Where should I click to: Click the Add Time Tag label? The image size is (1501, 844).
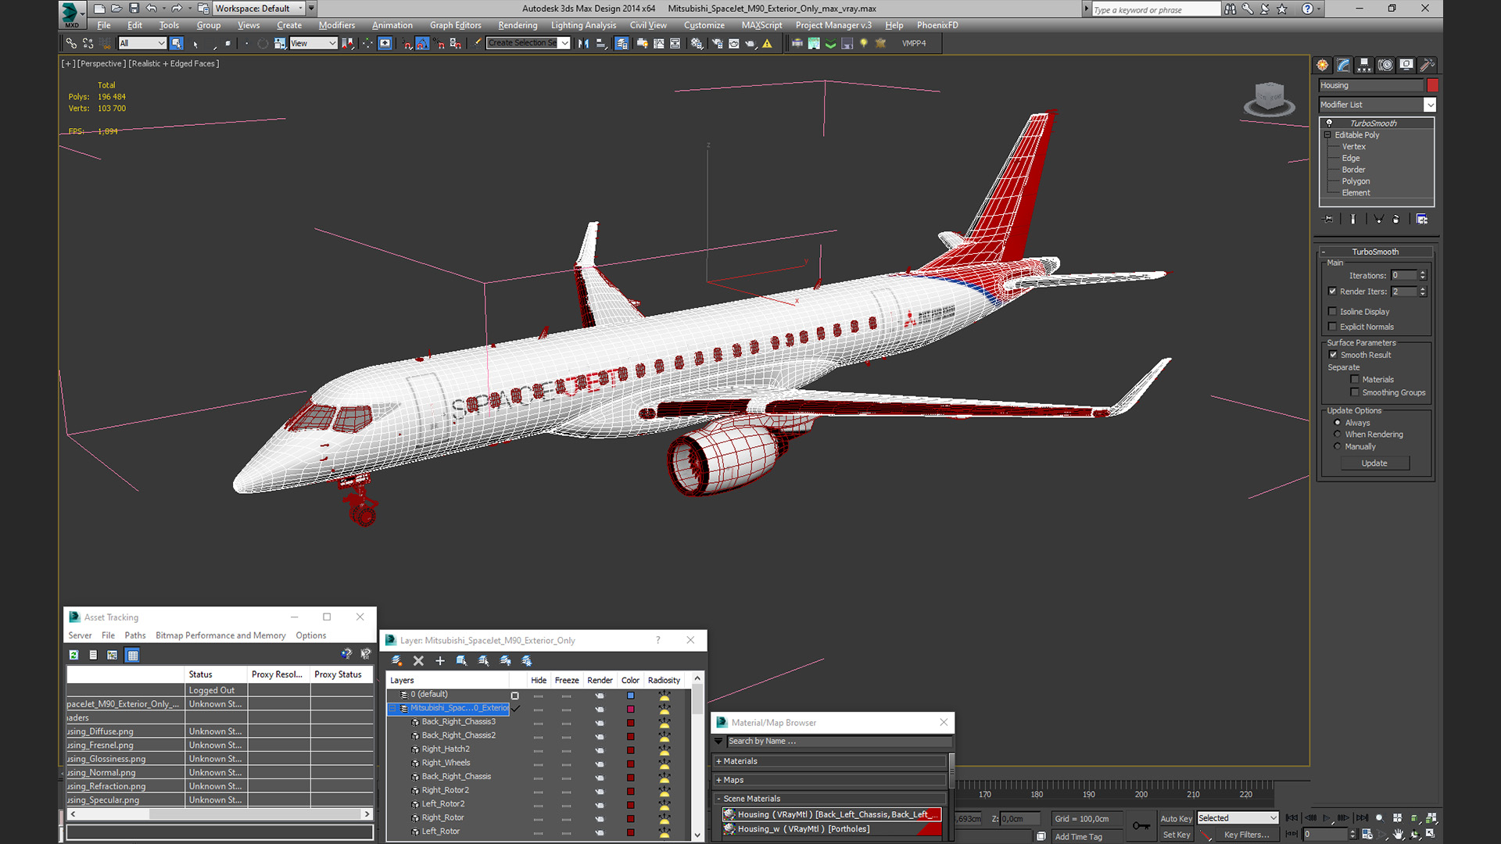[1079, 837]
